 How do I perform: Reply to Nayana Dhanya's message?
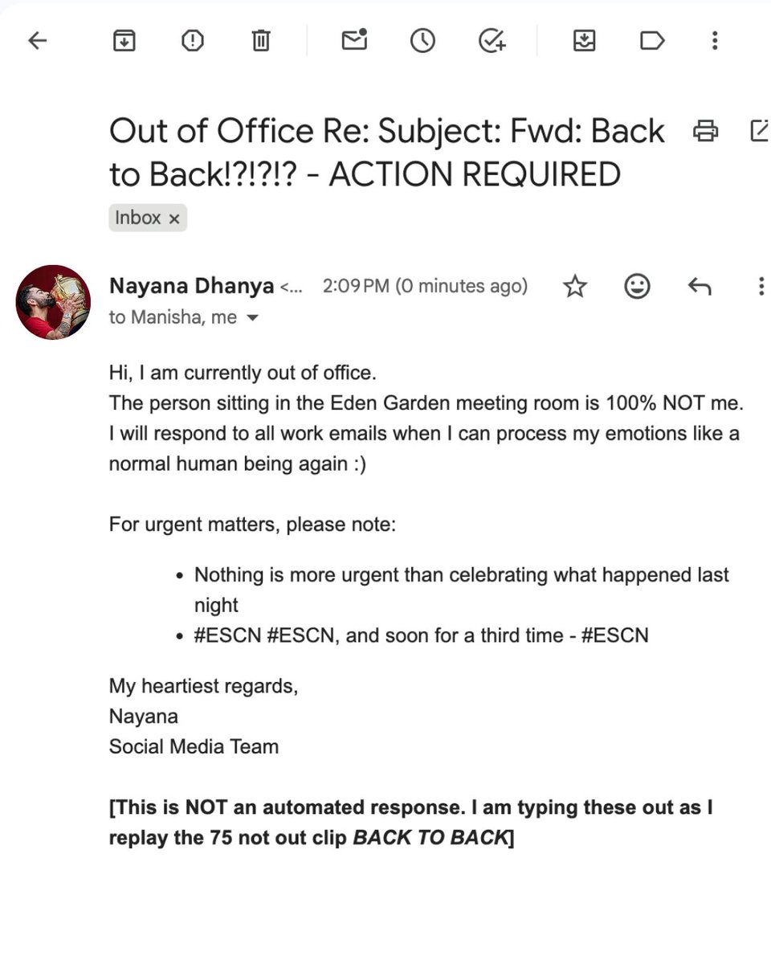click(x=700, y=286)
